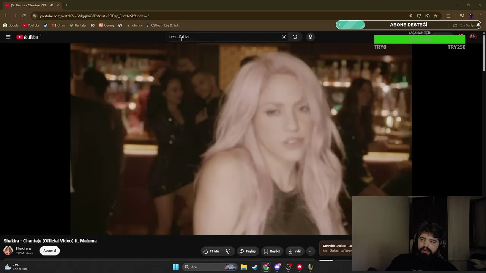Screen dimensions: 486x273
Task: Open the zoom magnifier in the address bar
Action: (x=411, y=16)
